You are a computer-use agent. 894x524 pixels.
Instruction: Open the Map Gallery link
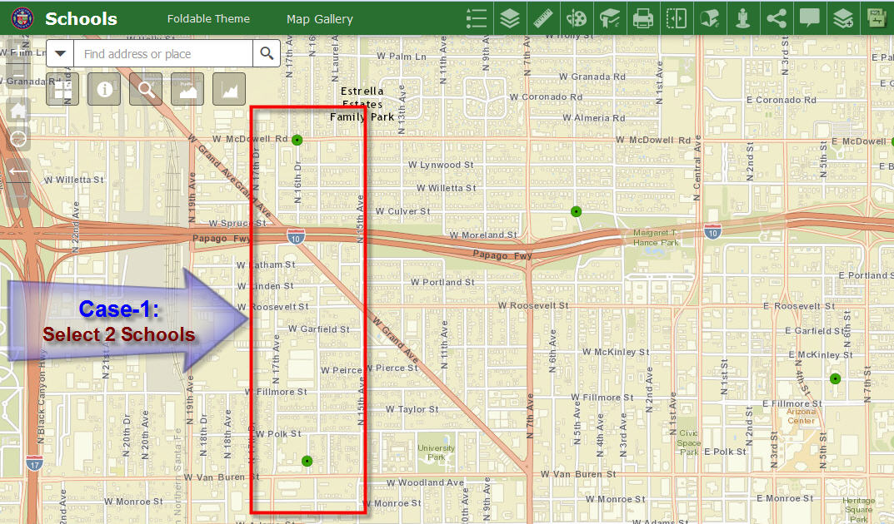[319, 19]
